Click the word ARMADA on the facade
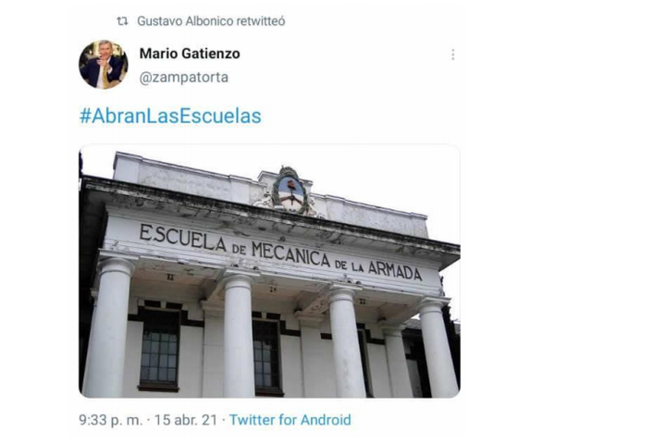 coord(395,271)
